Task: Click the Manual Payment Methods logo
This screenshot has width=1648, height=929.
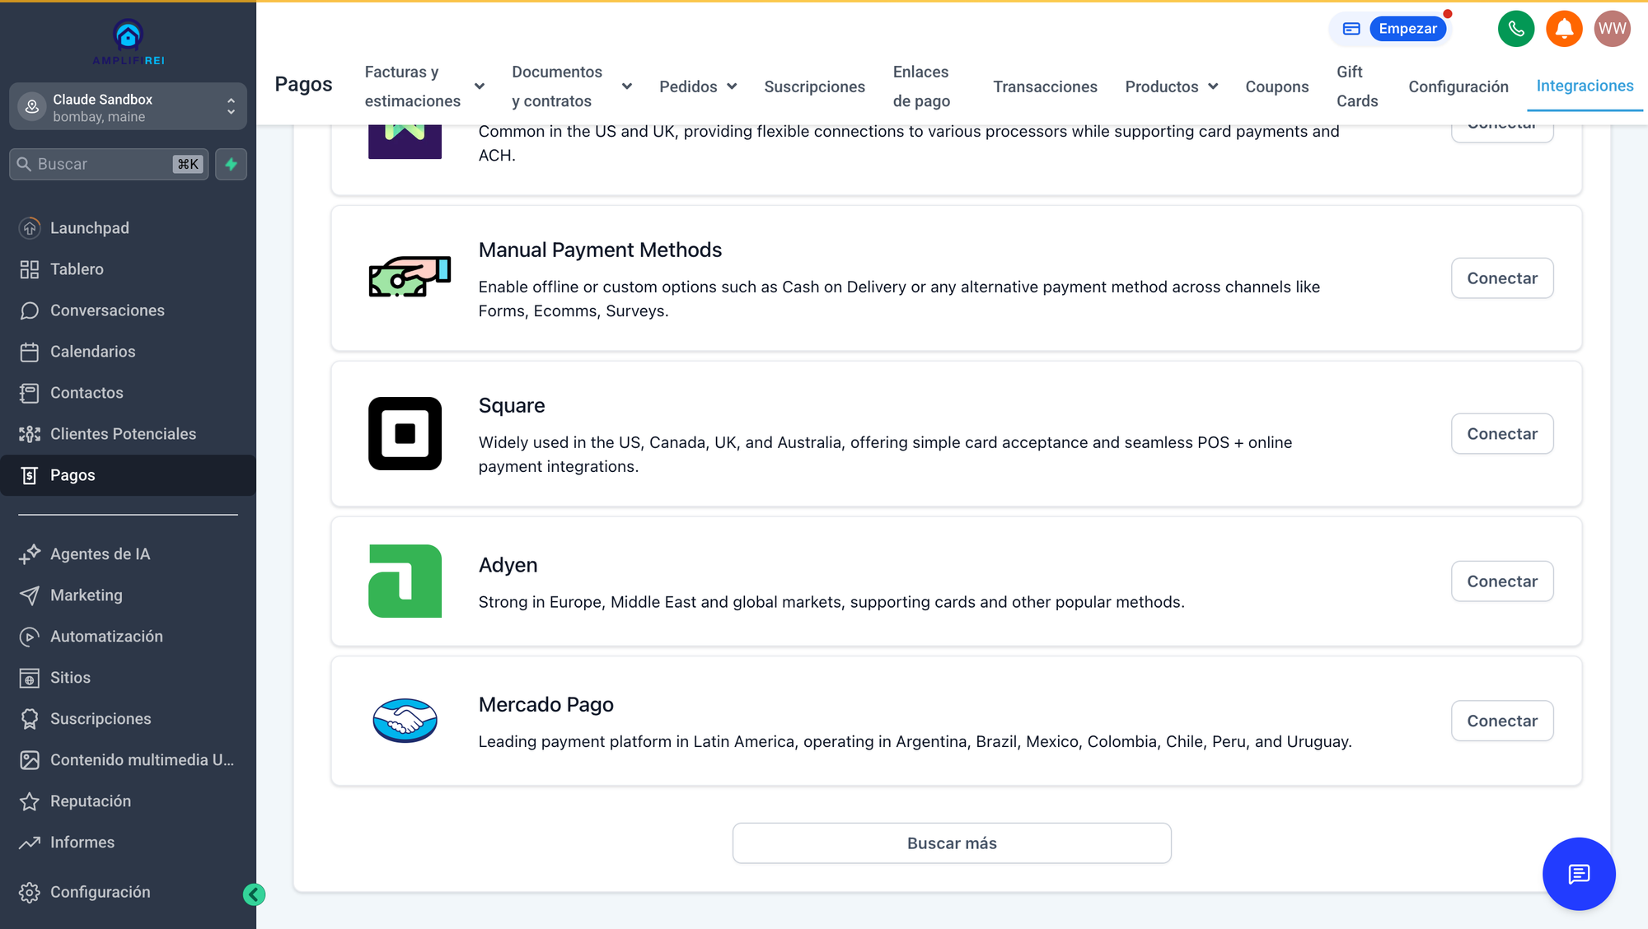Action: [410, 276]
